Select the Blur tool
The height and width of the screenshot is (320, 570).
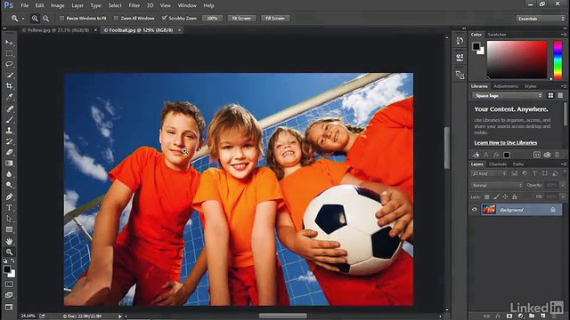[9, 174]
